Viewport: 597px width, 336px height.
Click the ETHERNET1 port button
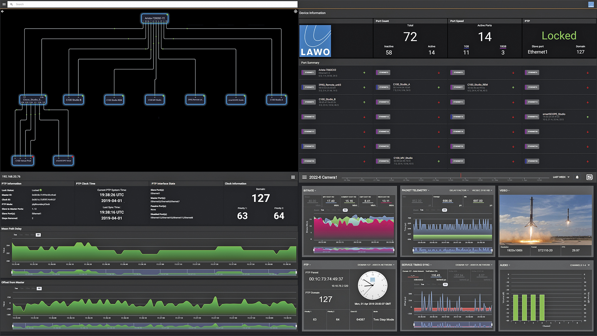click(309, 72)
